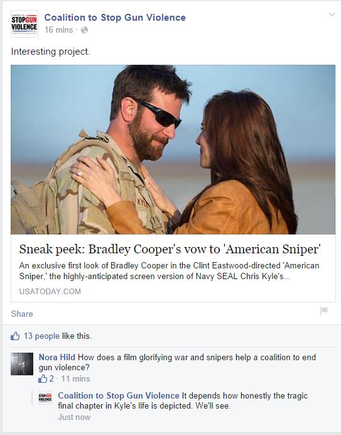The height and width of the screenshot is (435, 341).
Task: Share this post
Action: pos(22,314)
